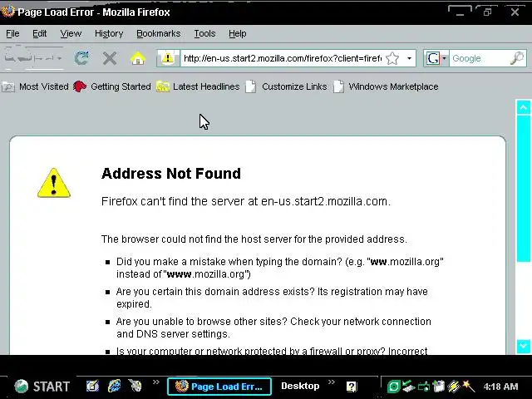Viewport: 532px width, 399px height.
Task: Open the Bookmarks menu
Action: (x=159, y=33)
